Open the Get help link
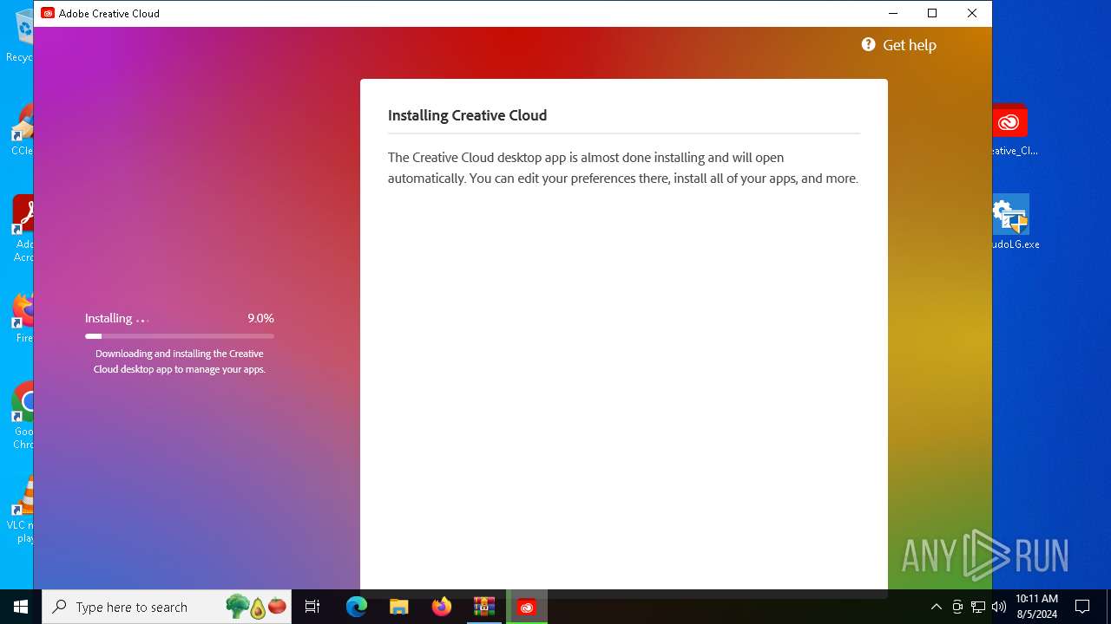This screenshot has height=624, width=1111. point(909,45)
